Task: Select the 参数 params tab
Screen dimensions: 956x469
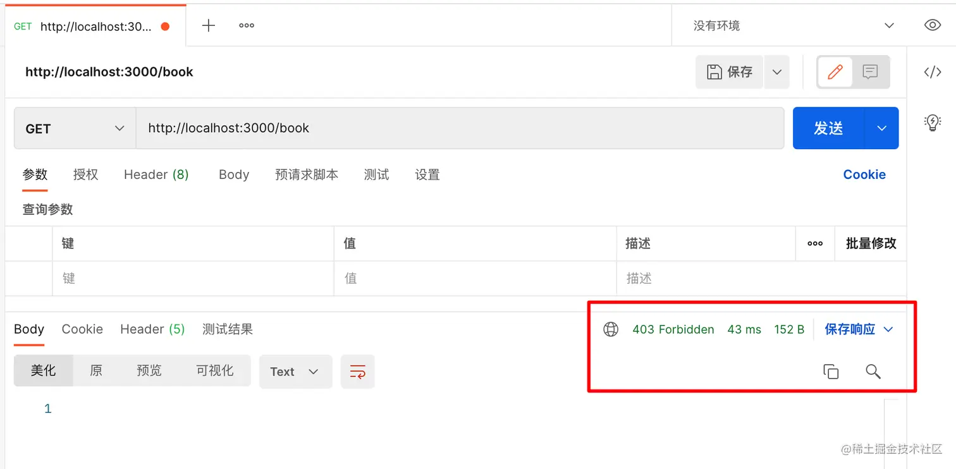Action: pos(35,174)
